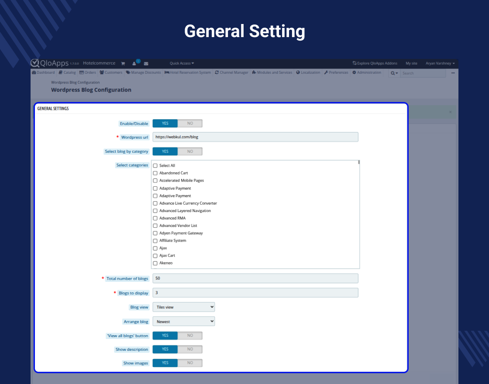This screenshot has height=384, width=489.
Task: Check Adyen Payment Gateway category
Action: pos(155,233)
